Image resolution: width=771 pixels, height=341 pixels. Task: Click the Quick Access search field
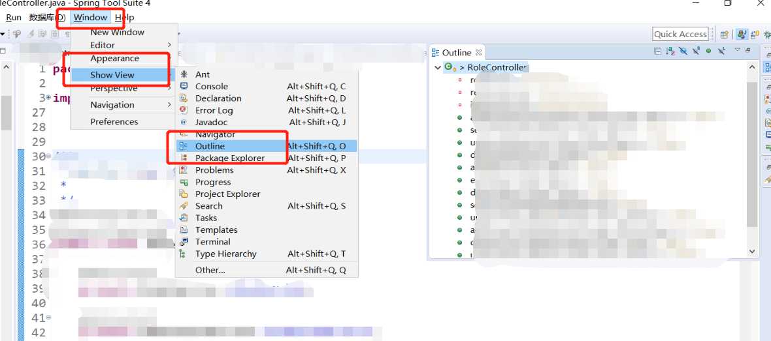point(680,35)
